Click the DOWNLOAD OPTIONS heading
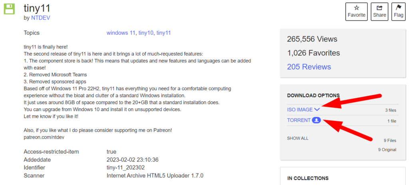 click(313, 95)
